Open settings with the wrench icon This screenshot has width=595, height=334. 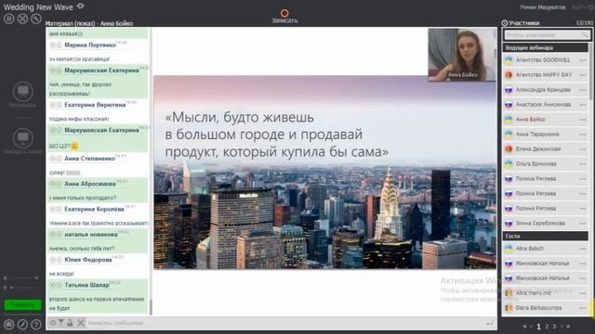tap(36, 19)
